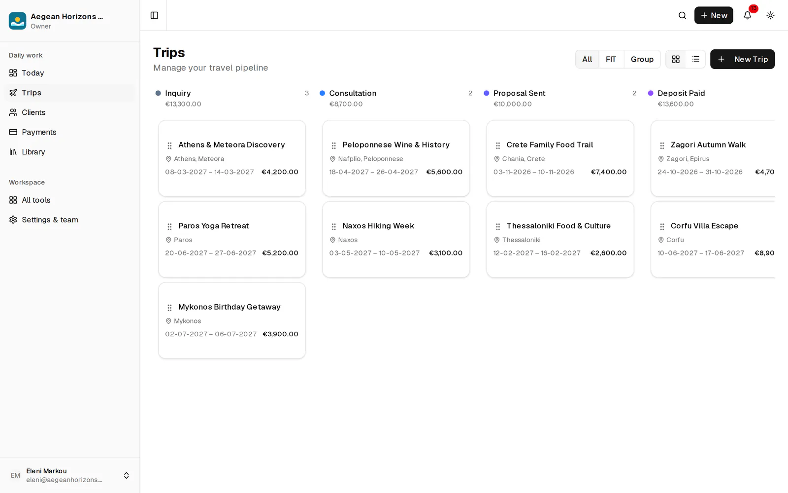Click the €5,600.00 amount on Peloponnese card
The image size is (788, 493).
(x=444, y=172)
